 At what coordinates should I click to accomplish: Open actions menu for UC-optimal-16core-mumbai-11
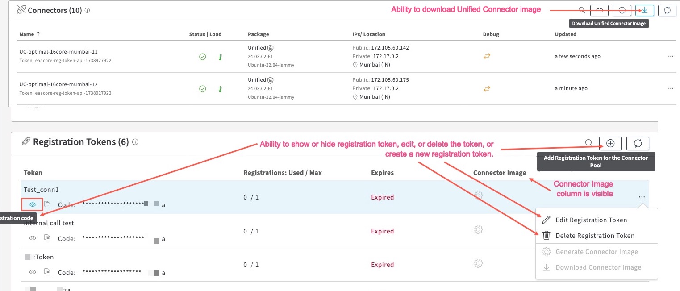point(670,57)
